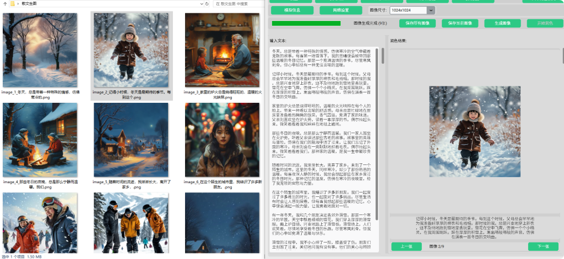Screen dimensions: 564x259
Task: Click the image_1_冬天 file name
Action: coord(40,95)
